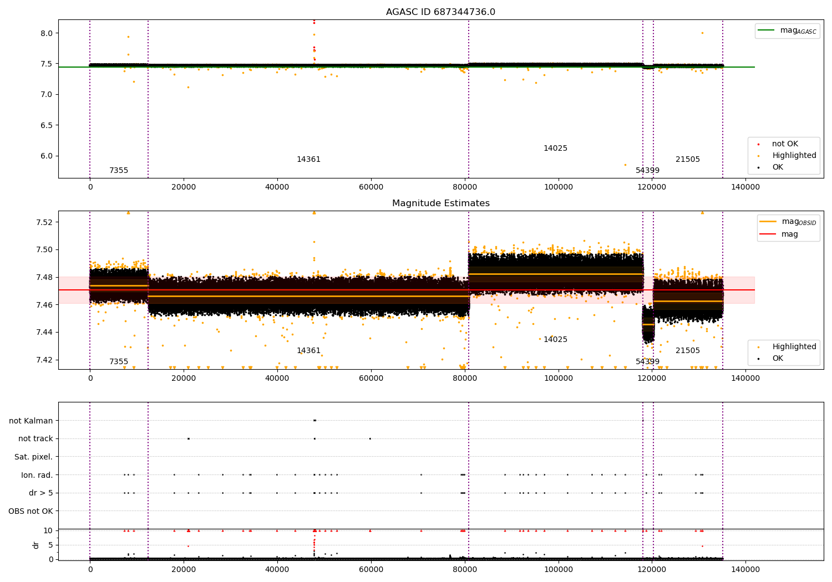This screenshot has width=832, height=582.
Task: Click the '14361' obsid label in middle plot
Action: coord(308,351)
